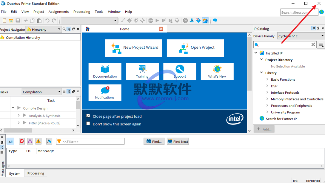The height and width of the screenshot is (183, 325).
Task: Click the Search for Partner IP link
Action: coord(281,119)
